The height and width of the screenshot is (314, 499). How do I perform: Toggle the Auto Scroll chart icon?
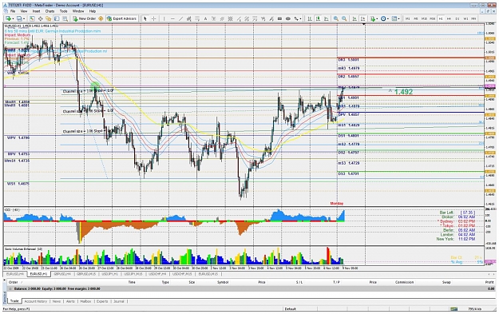pyautogui.click(x=354, y=18)
